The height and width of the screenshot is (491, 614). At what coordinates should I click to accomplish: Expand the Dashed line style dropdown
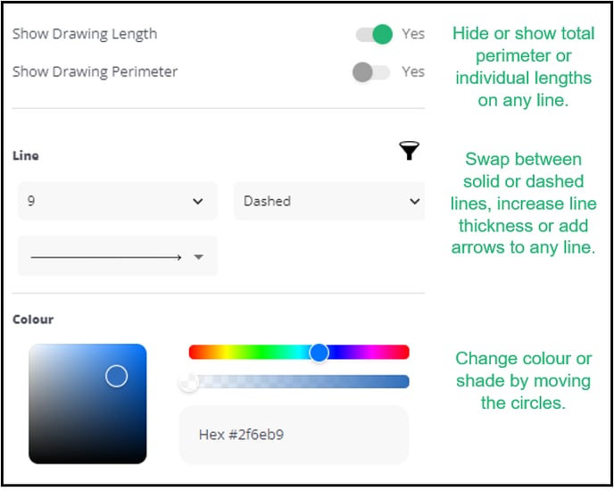tap(329, 201)
